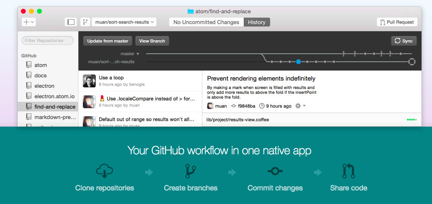Screen dimensions: 432x204
Task: Open the muan/sort-search-results branch dropdown
Action: (124, 22)
